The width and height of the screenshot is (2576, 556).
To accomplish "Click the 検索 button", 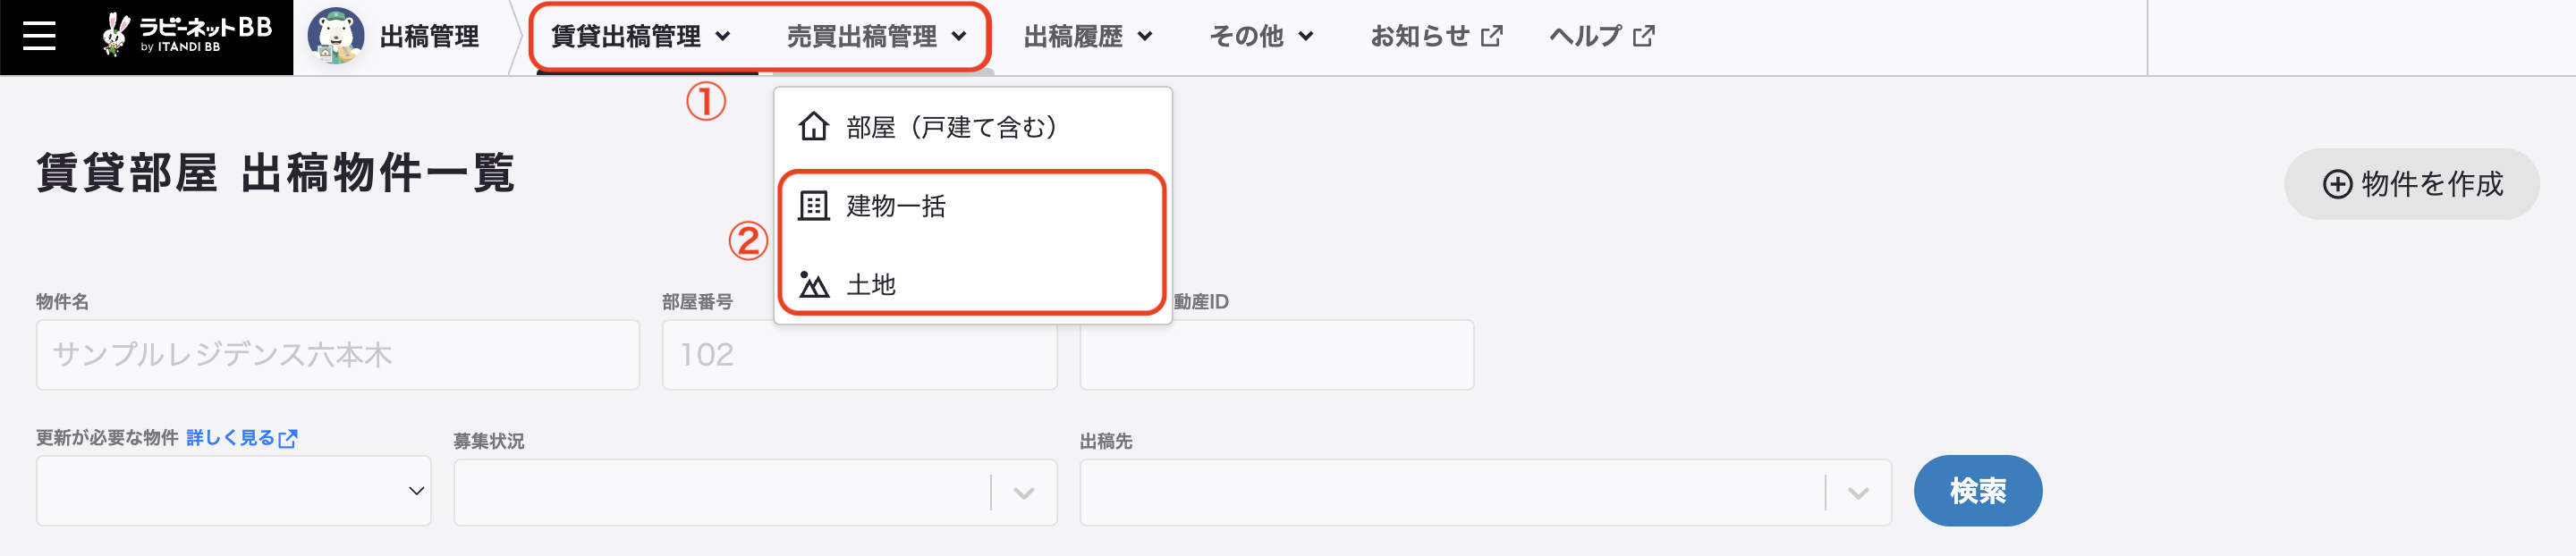I will (x=1978, y=491).
